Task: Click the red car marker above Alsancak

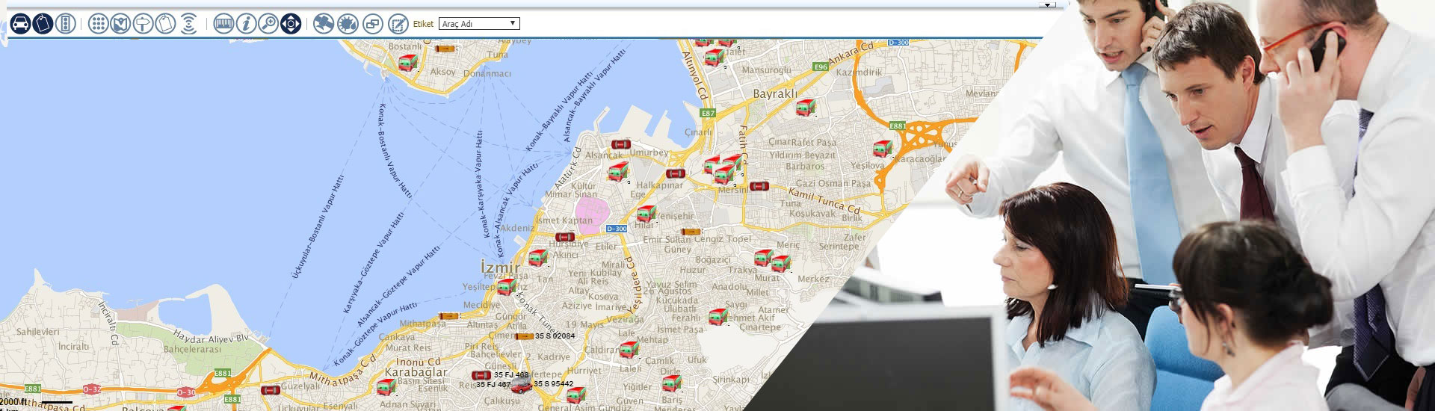Action: 621,144
